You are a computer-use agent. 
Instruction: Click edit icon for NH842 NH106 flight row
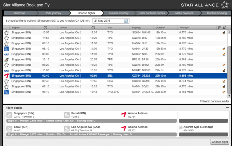224,70
